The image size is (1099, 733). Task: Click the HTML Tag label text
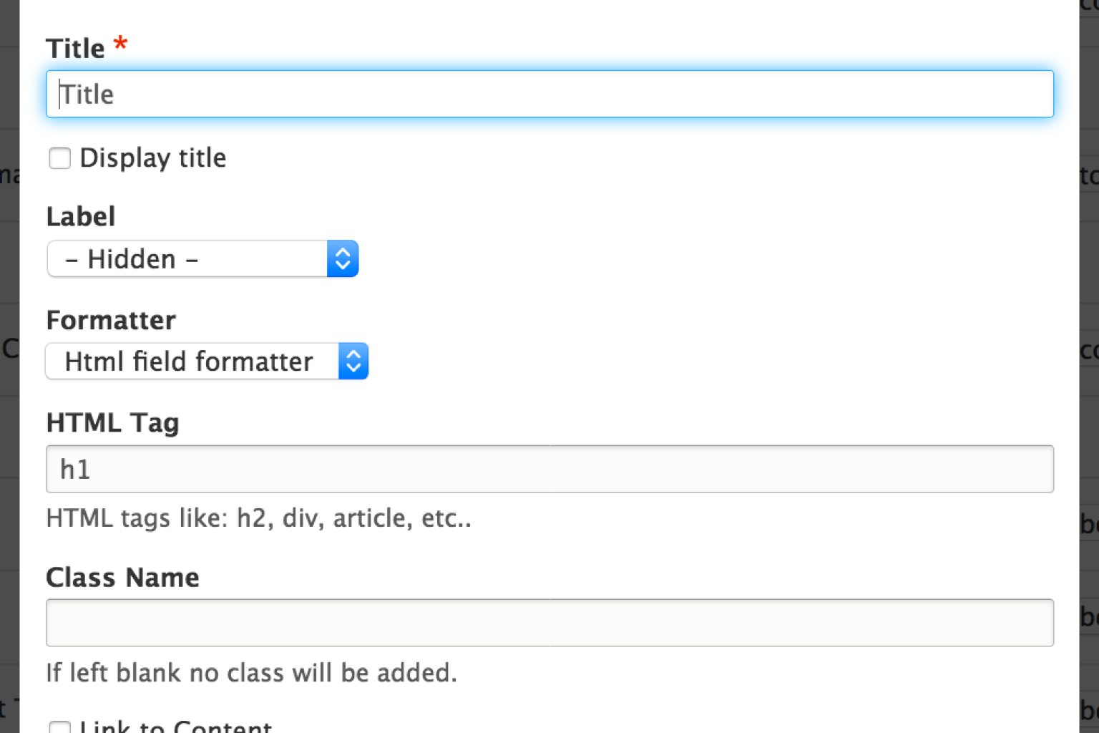(x=112, y=422)
